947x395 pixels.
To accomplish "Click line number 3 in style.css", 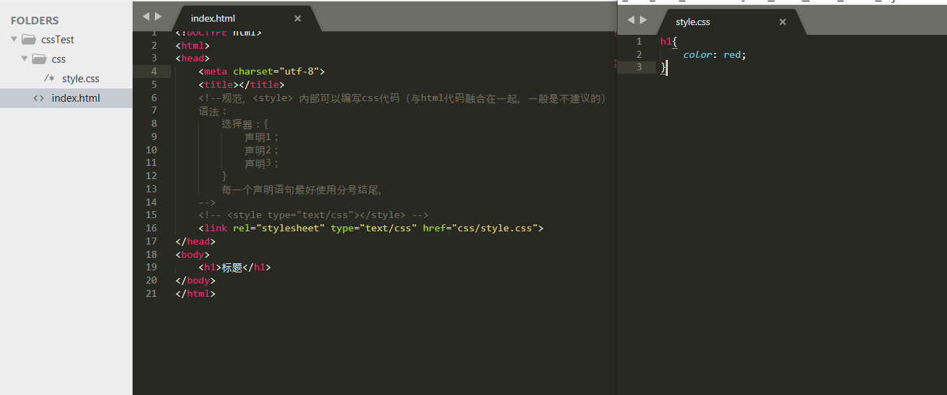I will coord(639,67).
